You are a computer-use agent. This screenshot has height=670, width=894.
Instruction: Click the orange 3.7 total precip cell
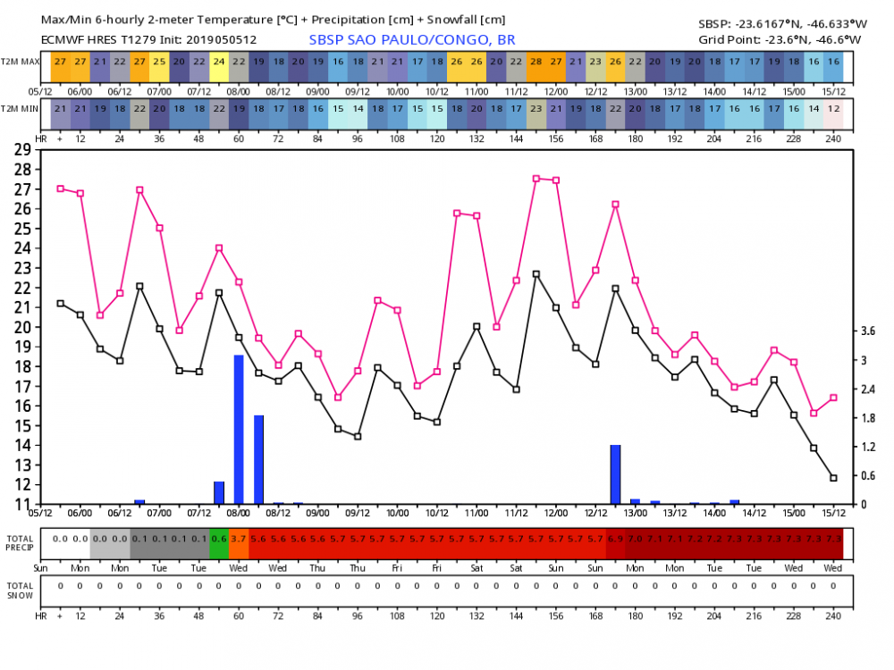coord(239,540)
